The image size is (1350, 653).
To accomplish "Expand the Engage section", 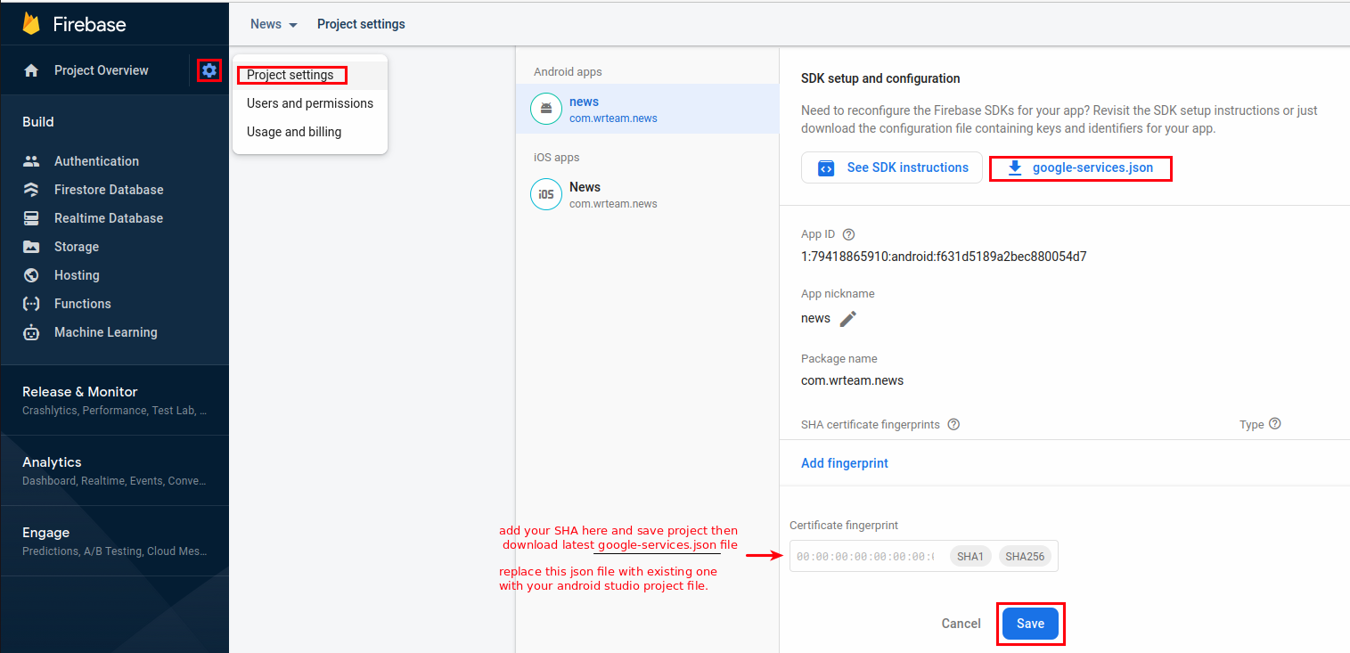I will point(45,533).
